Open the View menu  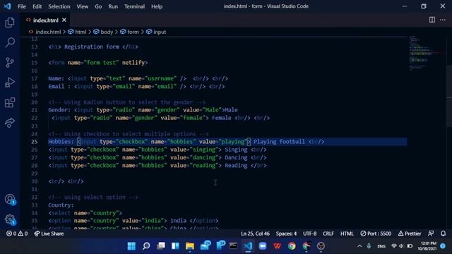coord(83,6)
